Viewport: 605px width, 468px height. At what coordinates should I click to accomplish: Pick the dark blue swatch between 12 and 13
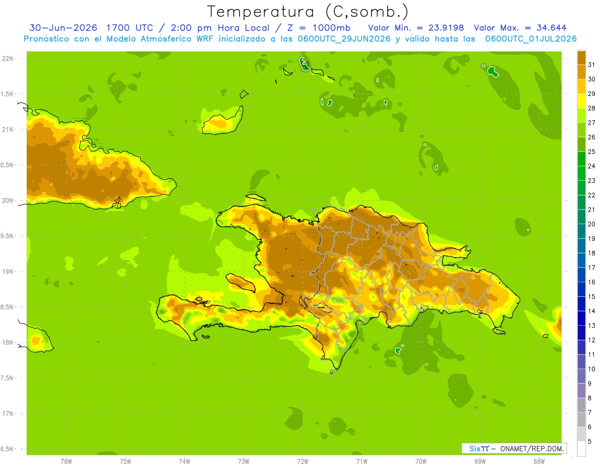[x=581, y=333]
